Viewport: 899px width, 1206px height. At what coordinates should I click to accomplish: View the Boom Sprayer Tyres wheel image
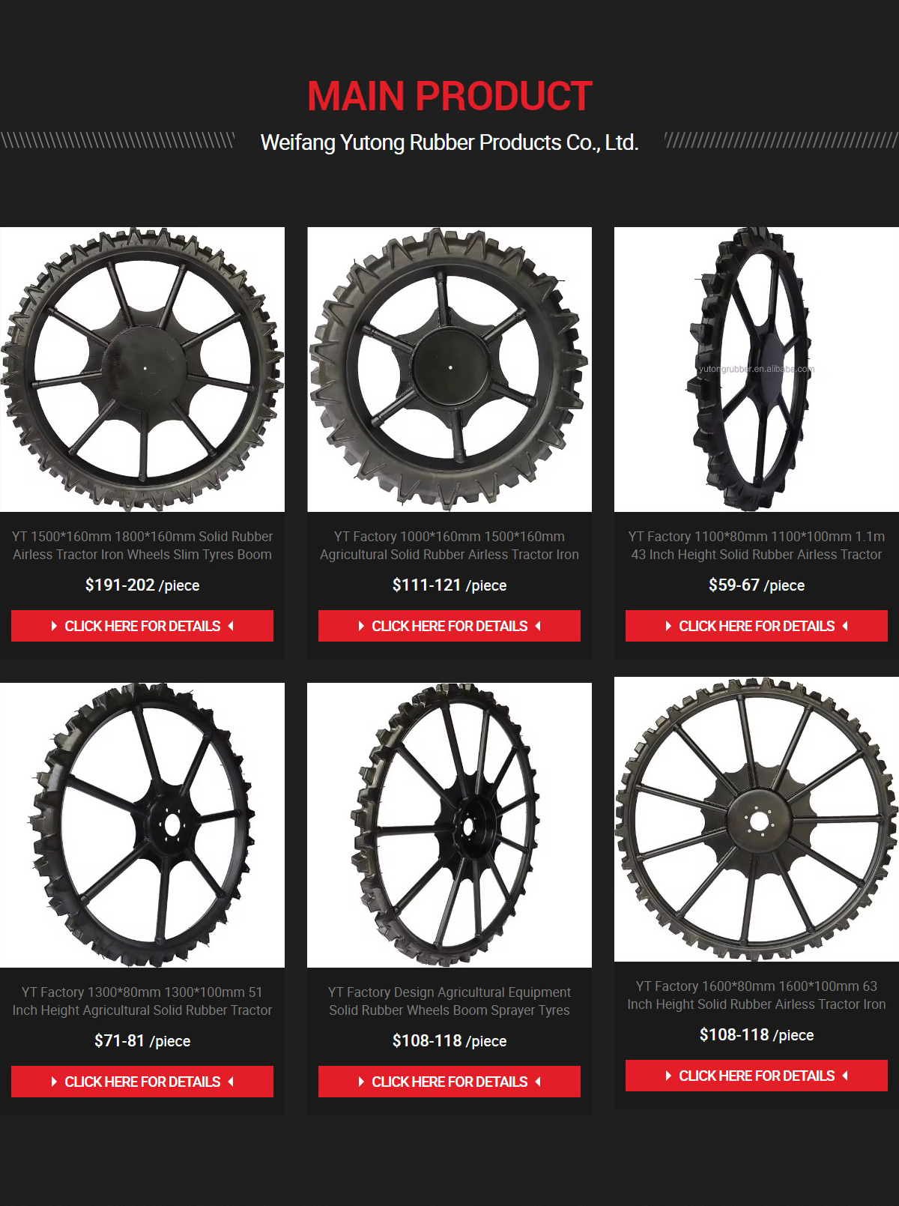click(449, 825)
